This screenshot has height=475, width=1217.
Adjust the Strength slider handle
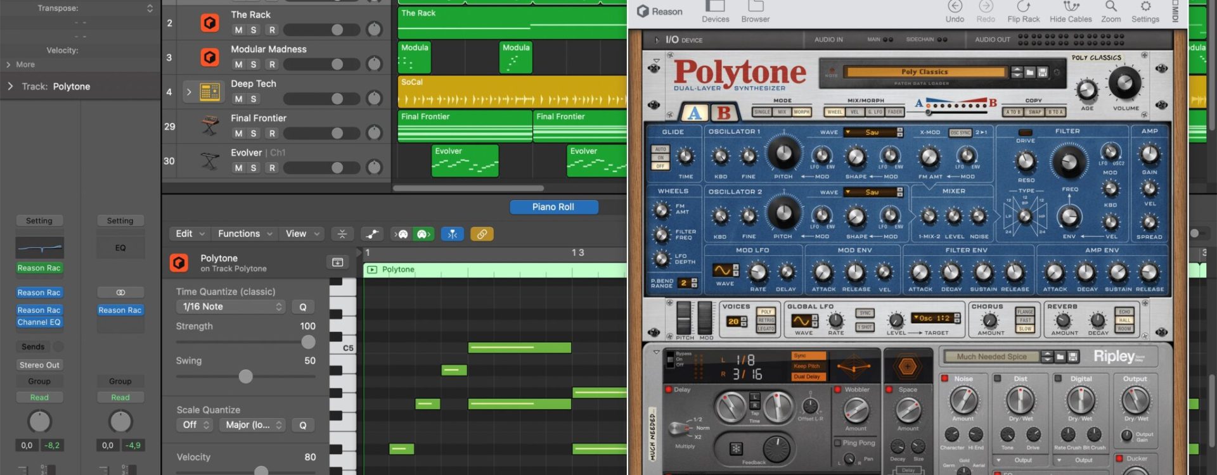click(309, 342)
